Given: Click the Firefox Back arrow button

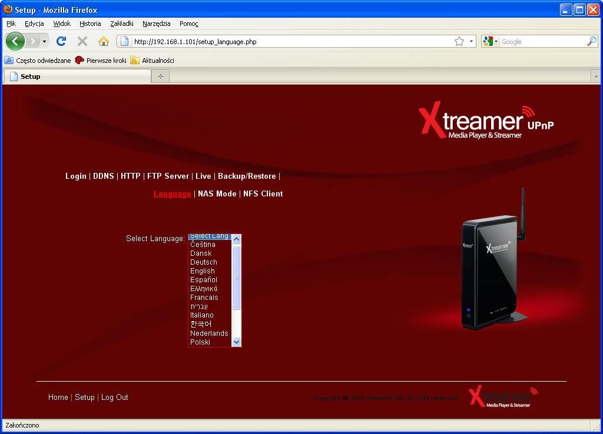Looking at the screenshot, I should pos(15,41).
